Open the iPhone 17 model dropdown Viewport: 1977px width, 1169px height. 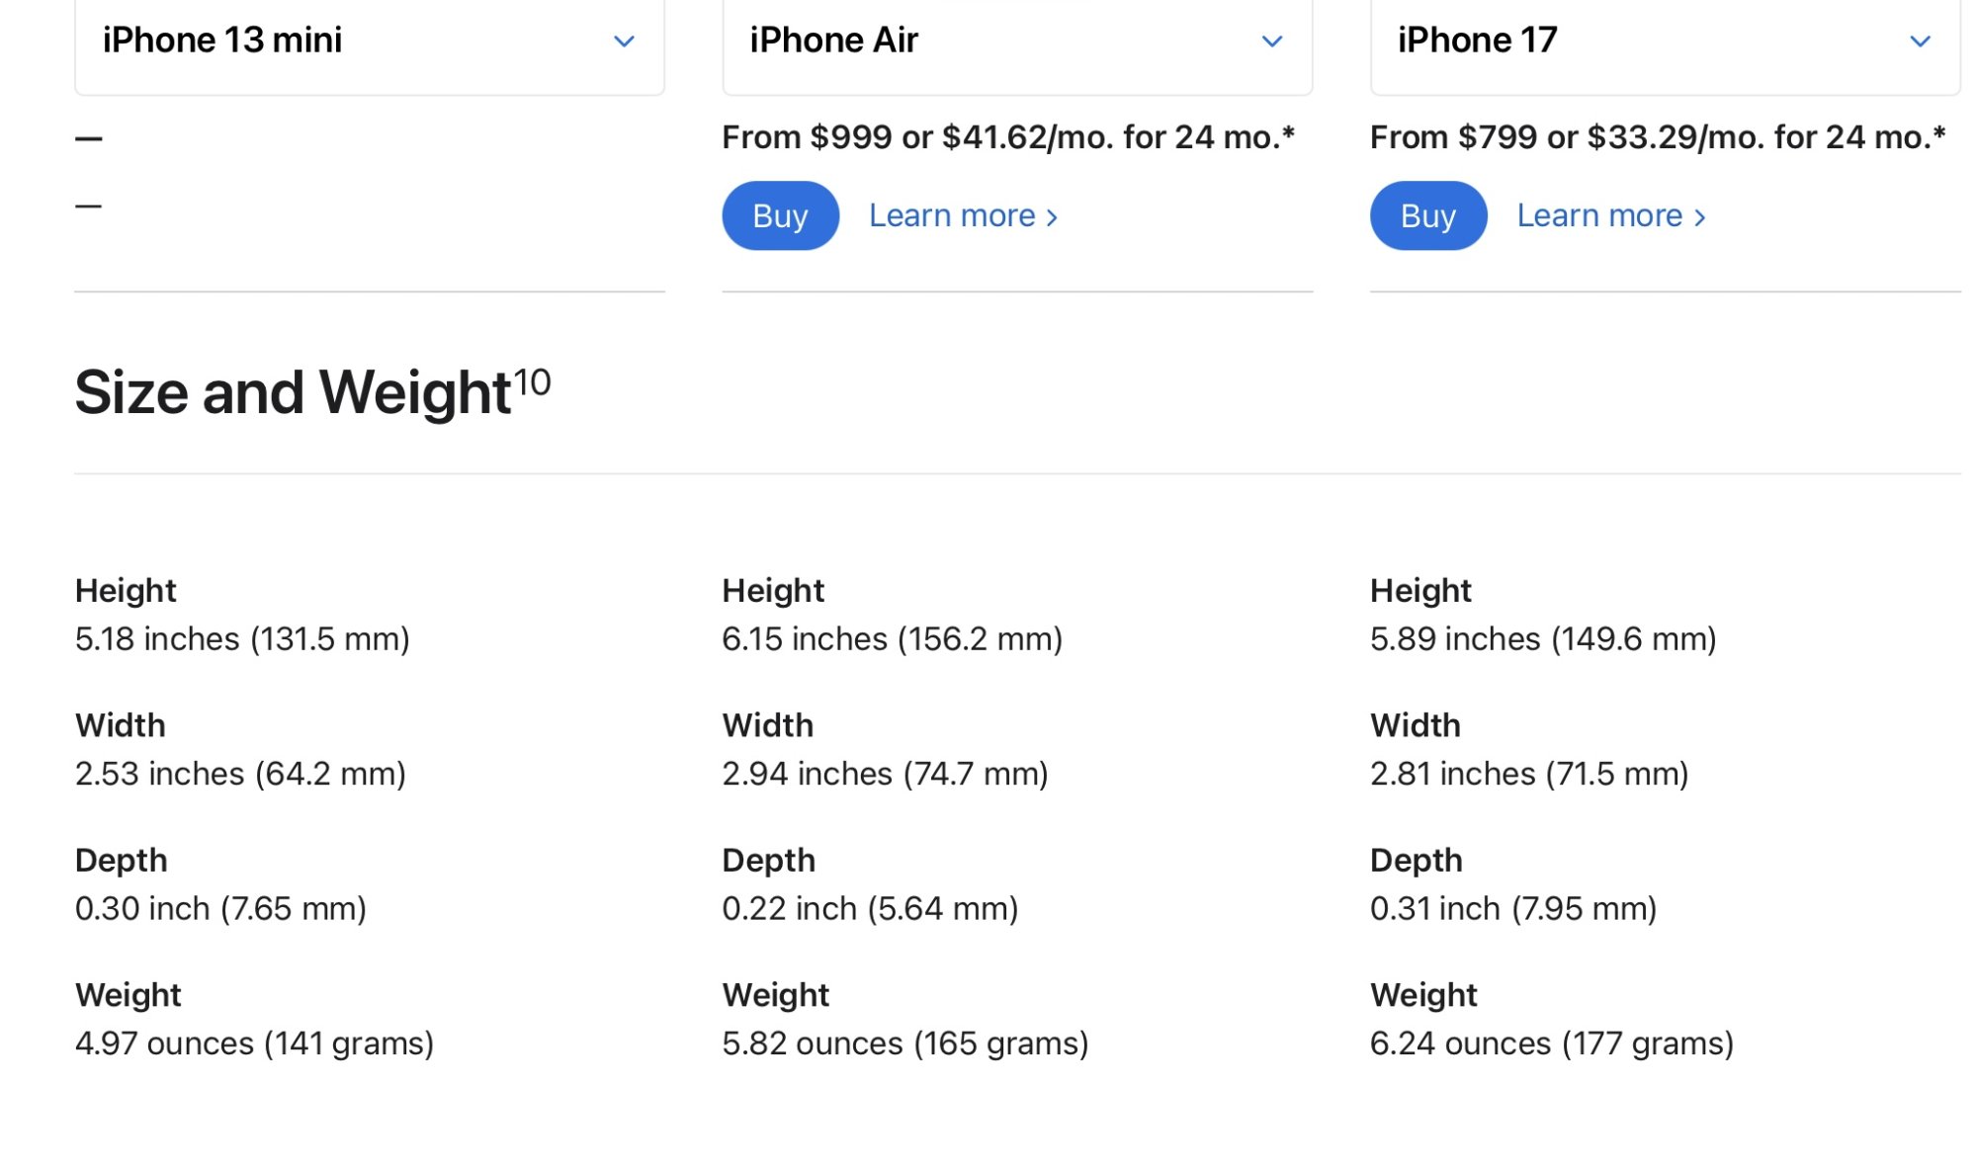[1664, 42]
